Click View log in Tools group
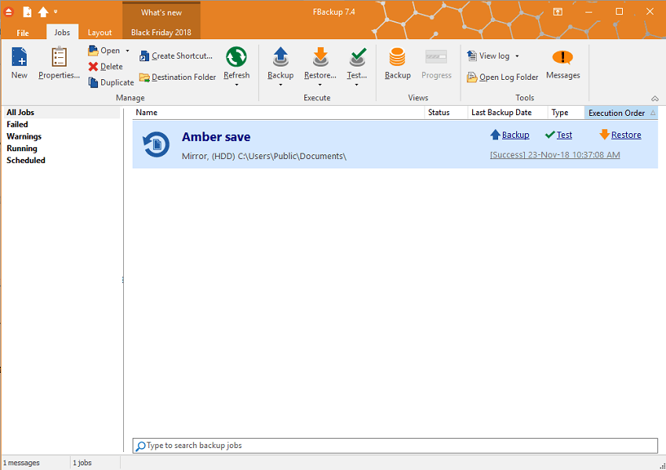The width and height of the screenshot is (666, 470). tap(489, 56)
